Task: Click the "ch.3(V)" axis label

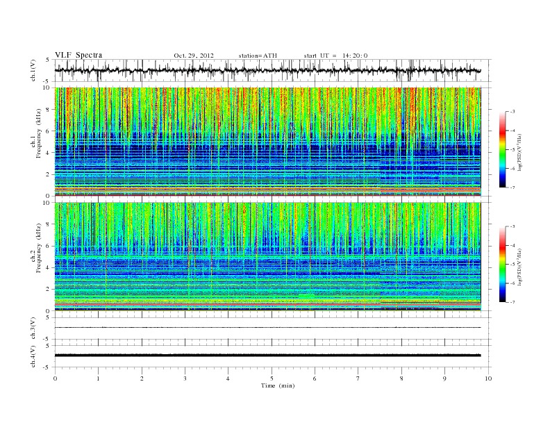Action: tap(33, 328)
